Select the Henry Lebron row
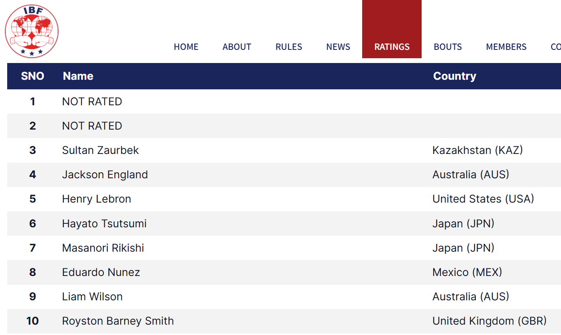Screen dimensions: 561x335 (284, 199)
